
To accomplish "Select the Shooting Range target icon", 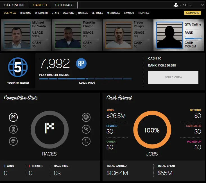I will 86,117.
